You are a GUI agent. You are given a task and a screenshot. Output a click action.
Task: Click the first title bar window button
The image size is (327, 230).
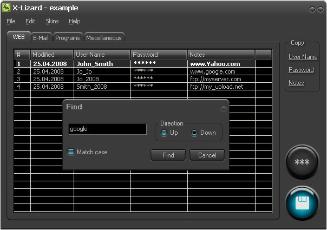(312, 9)
